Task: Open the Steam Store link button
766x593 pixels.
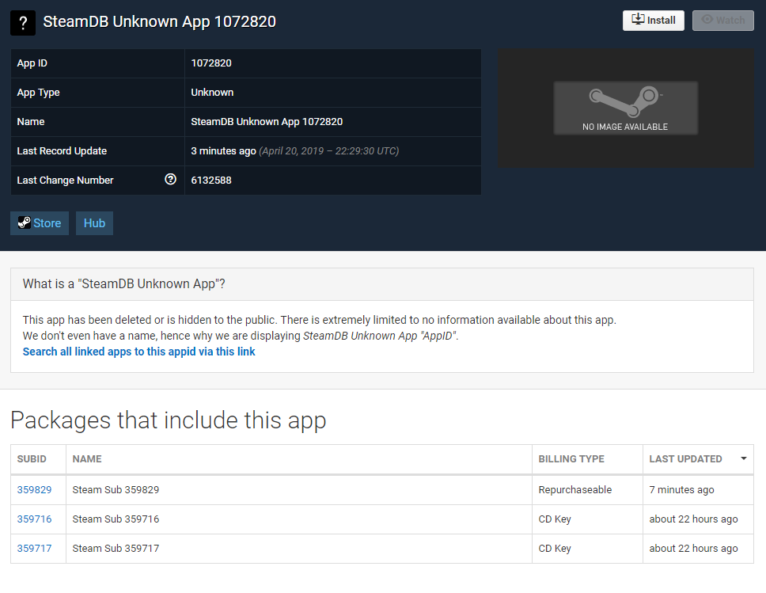Action: click(x=40, y=223)
